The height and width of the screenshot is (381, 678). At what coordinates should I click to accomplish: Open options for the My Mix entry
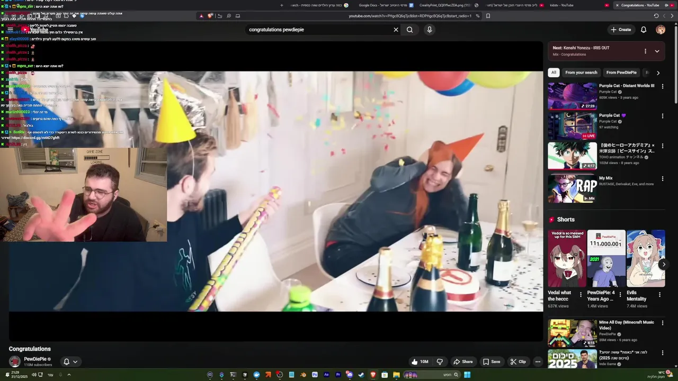click(x=662, y=179)
